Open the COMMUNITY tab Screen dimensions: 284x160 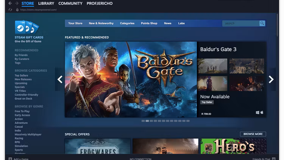pyautogui.click(x=70, y=3)
